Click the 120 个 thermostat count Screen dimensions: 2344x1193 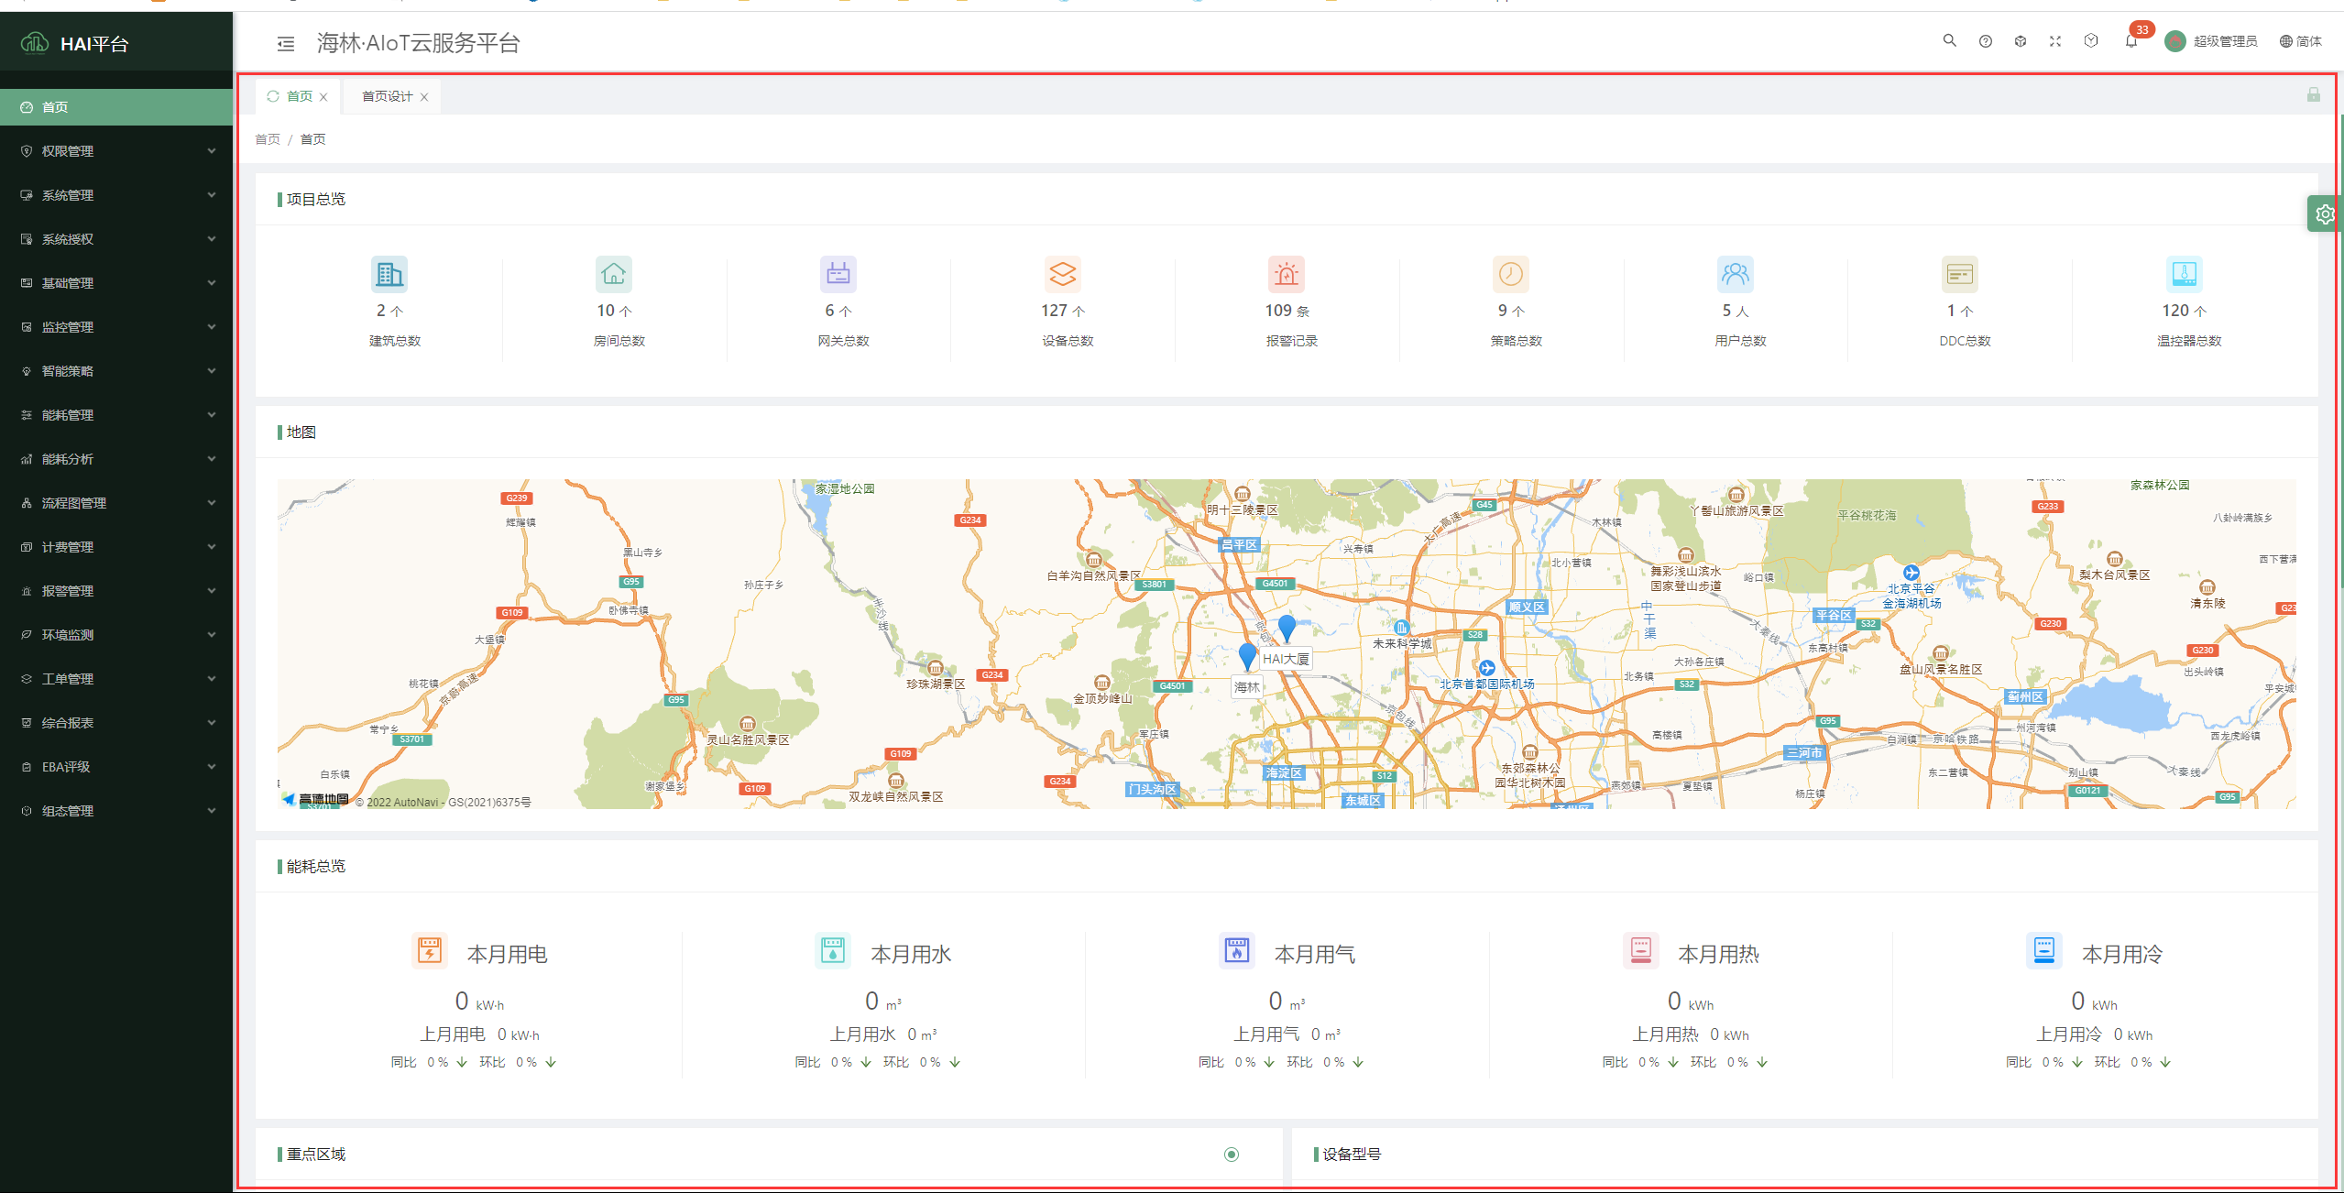click(2185, 311)
